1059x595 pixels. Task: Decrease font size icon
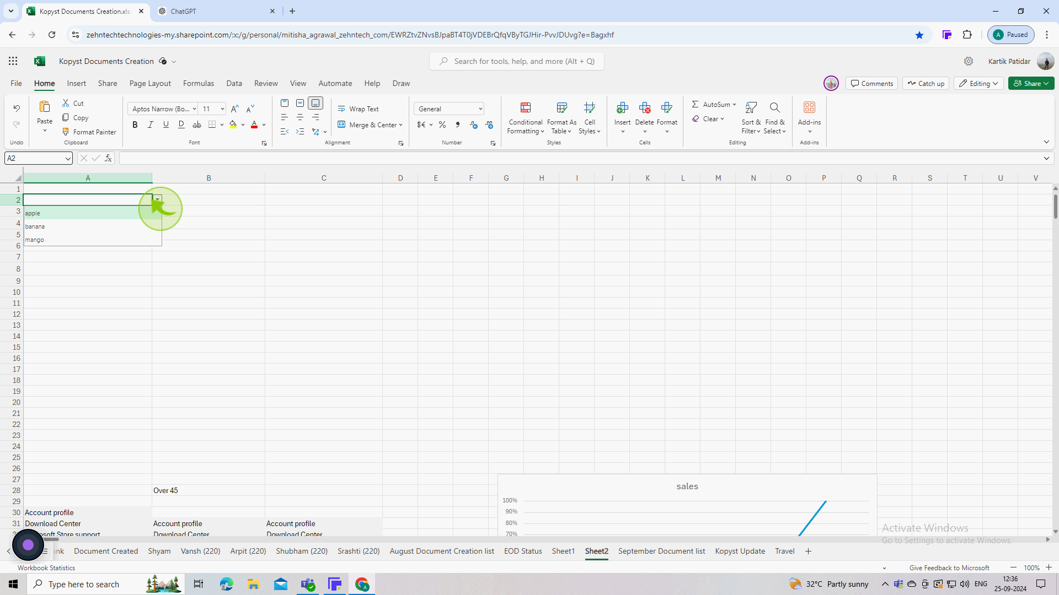[x=250, y=109]
